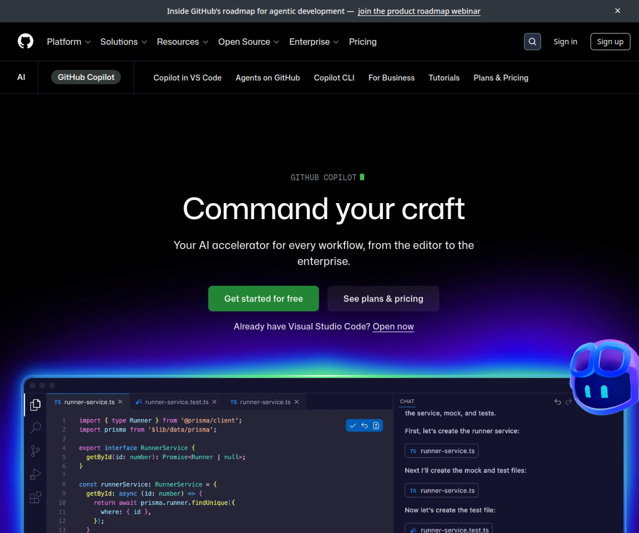Accept the Copilot suggestion with the checkmark
Screen dimensions: 639x533
pos(353,425)
